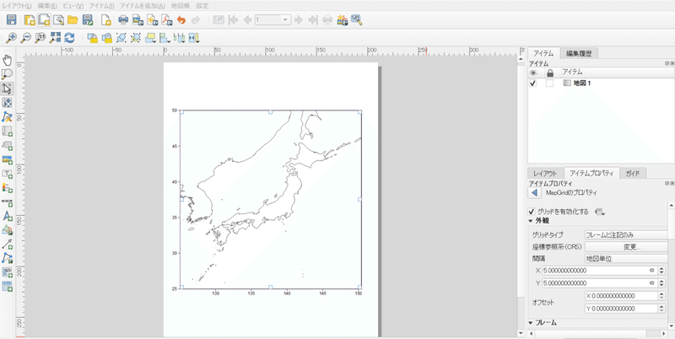
Task: Print the layout
Action: pyautogui.click(x=123, y=19)
